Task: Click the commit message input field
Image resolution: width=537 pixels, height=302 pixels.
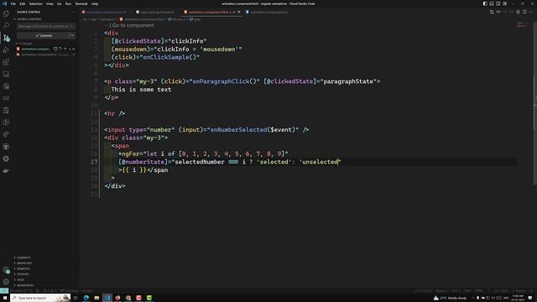Action: pyautogui.click(x=46, y=26)
